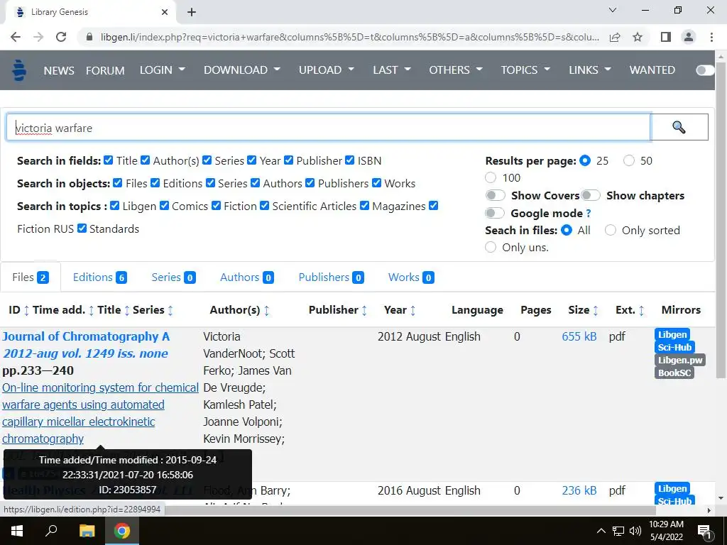Open the UPLOAD dropdown menu
Viewport: 727px width, 545px height.
pos(327,70)
